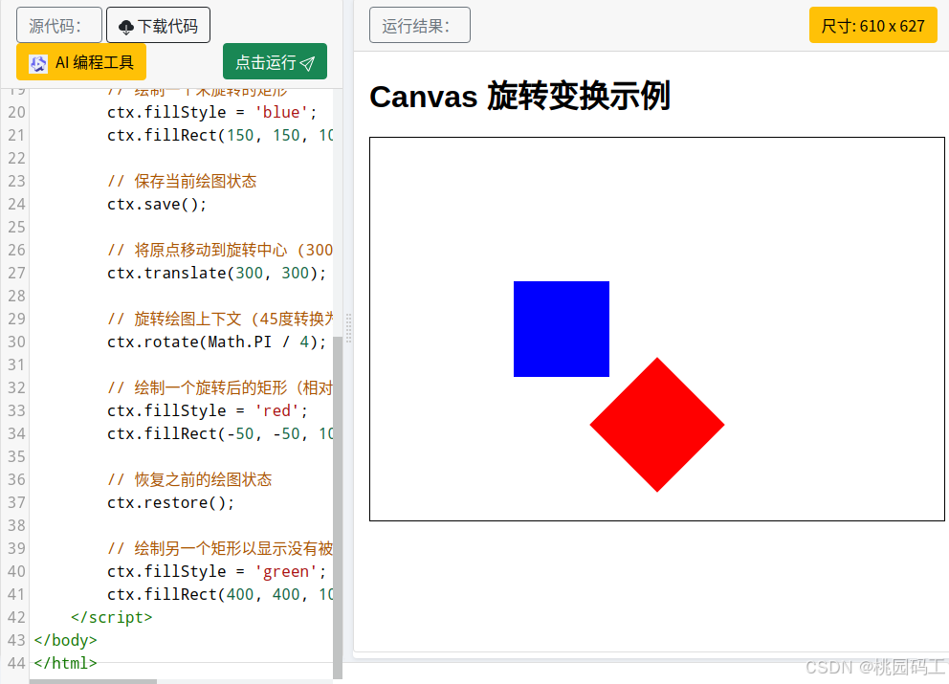Click the blue square on canvas
The image size is (949, 684).
point(561,329)
